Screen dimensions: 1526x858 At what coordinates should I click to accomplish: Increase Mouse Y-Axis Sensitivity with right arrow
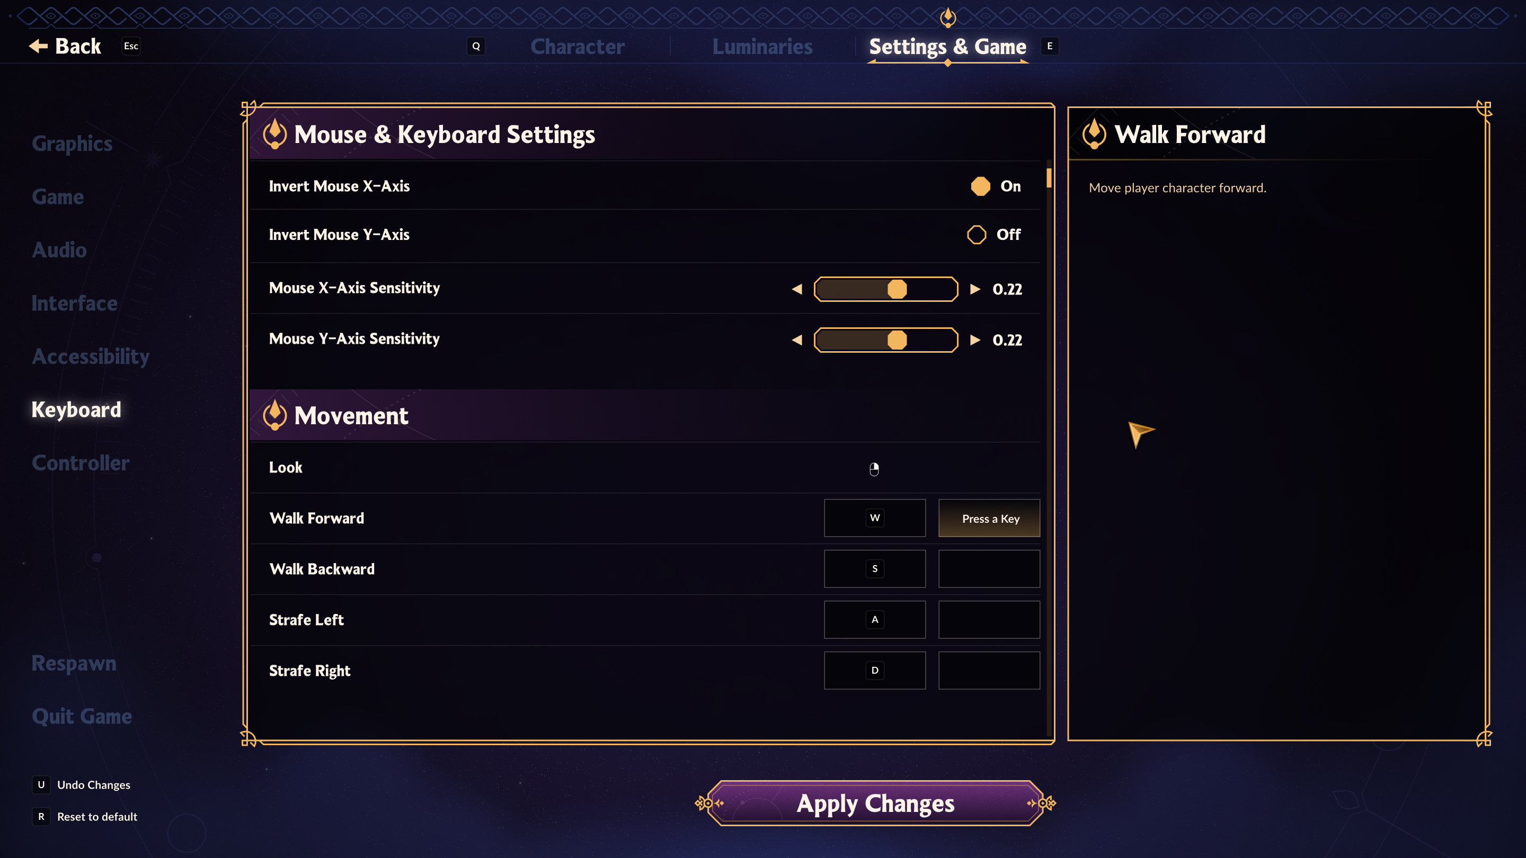974,340
